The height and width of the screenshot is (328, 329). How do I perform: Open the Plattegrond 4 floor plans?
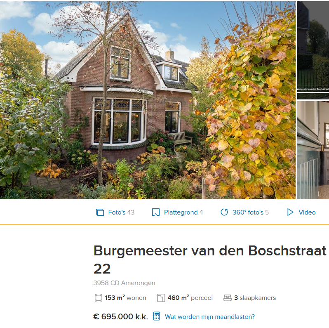(x=177, y=212)
